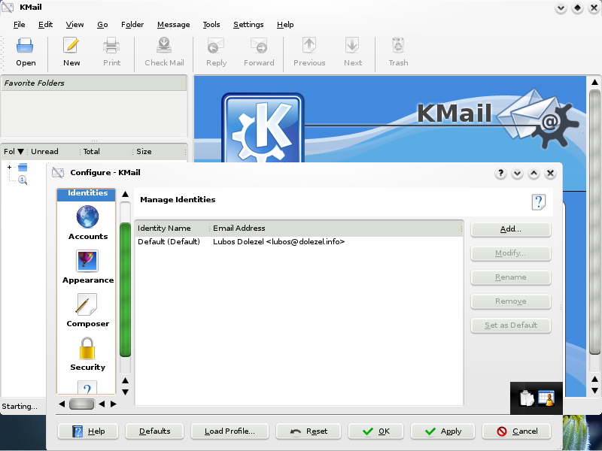Click the calendar reminder icon in system tray

(x=546, y=398)
